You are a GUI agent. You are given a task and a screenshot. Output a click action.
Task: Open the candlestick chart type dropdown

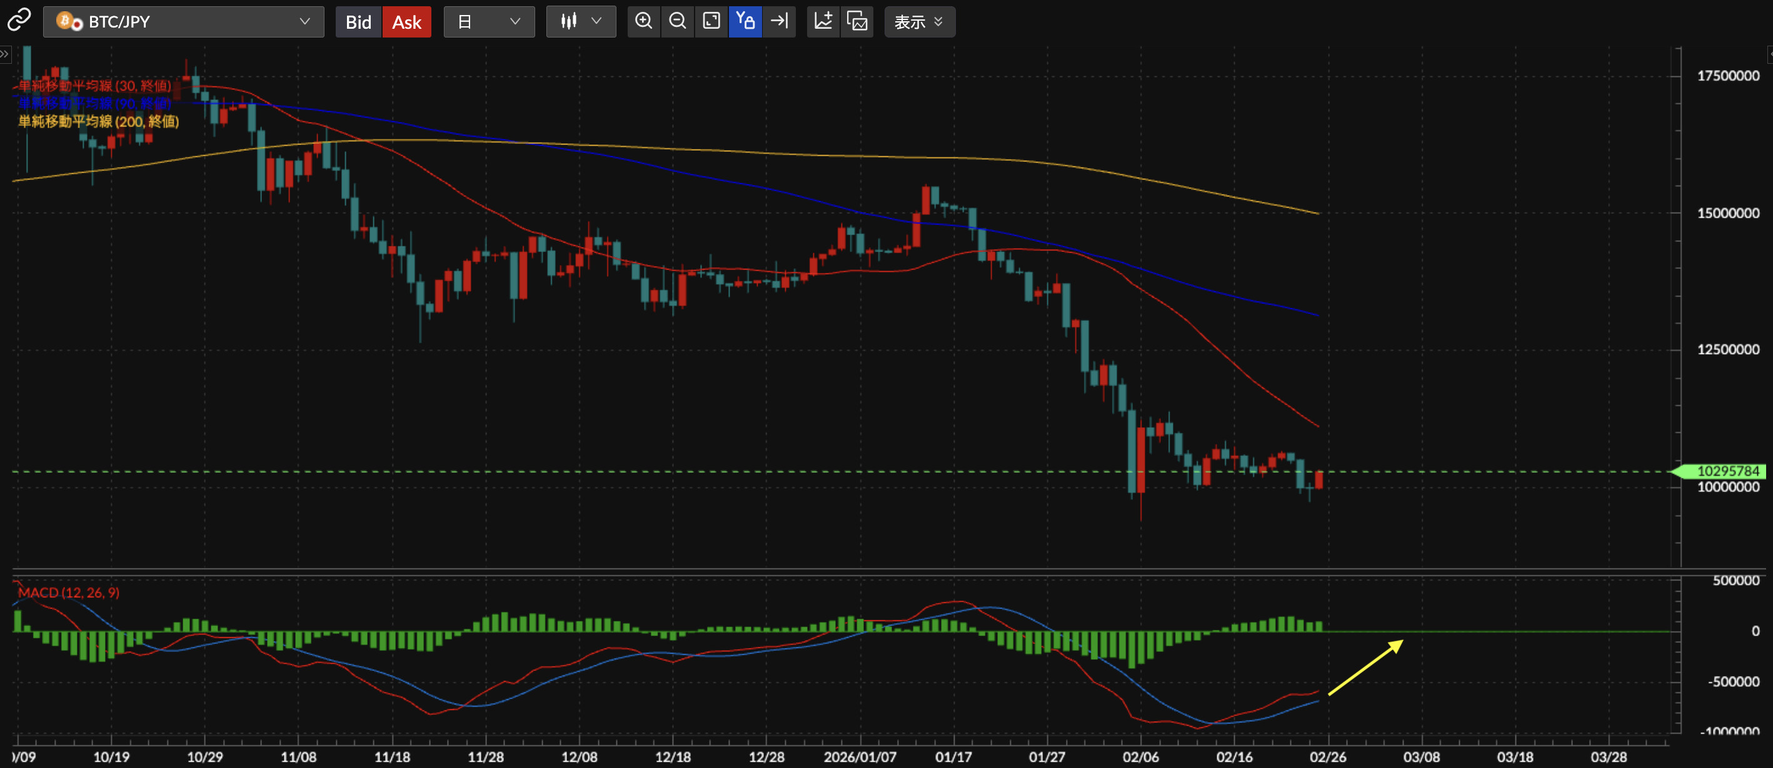click(580, 21)
